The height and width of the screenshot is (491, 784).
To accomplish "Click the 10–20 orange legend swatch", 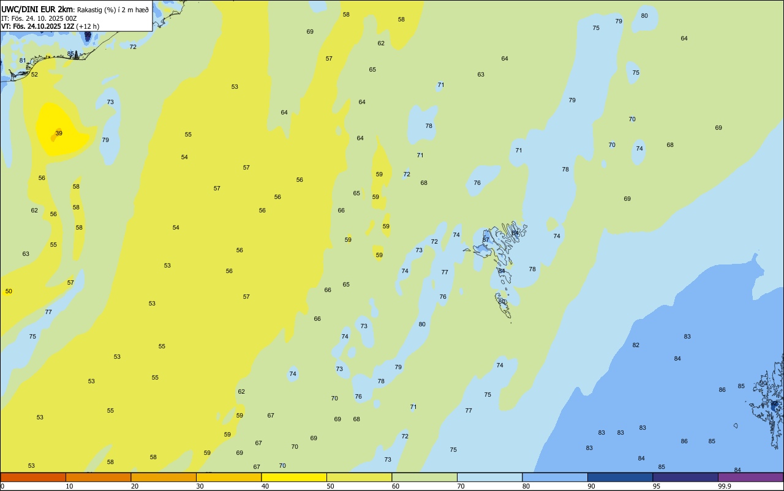I will tap(98, 477).
